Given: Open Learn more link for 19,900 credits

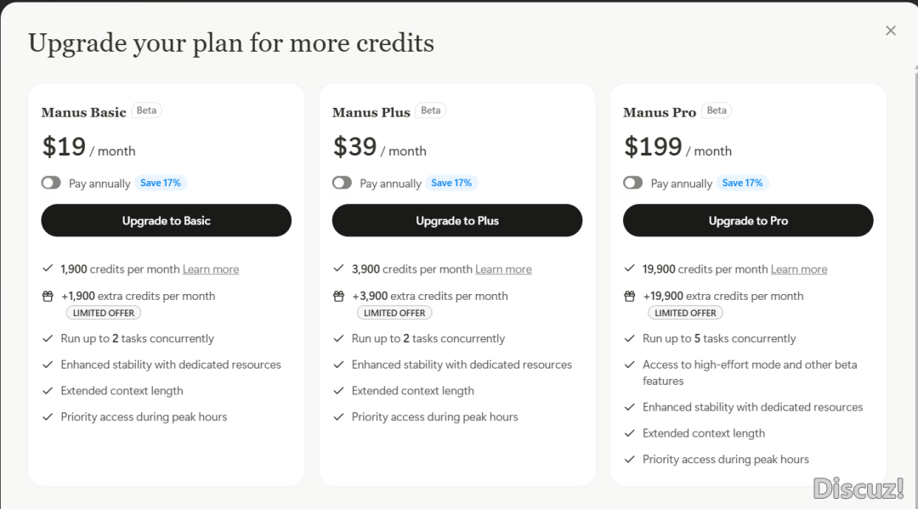Looking at the screenshot, I should (x=799, y=269).
